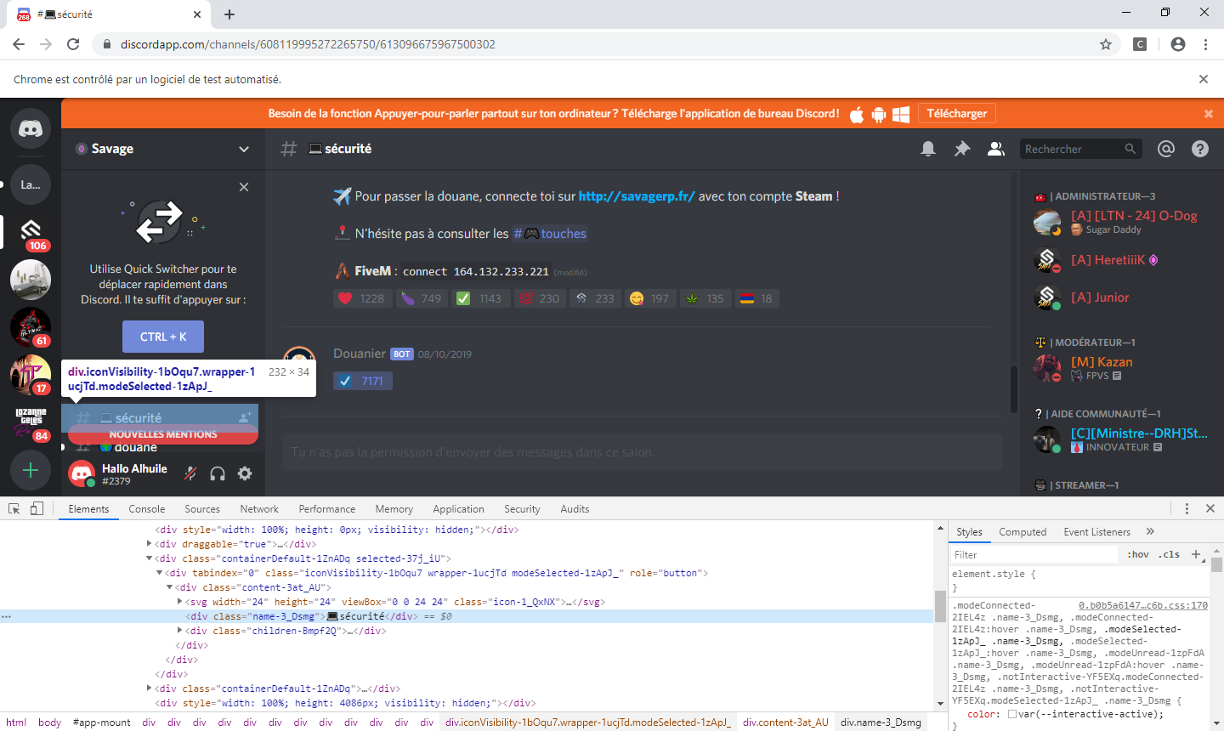The width and height of the screenshot is (1224, 731).
Task: Open the server showing 84 mentions
Action: point(31,422)
